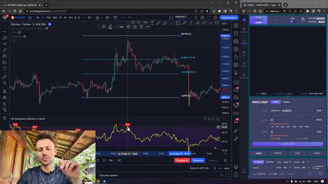Select the 1h timeframe
The image size is (328, 184).
60,18
